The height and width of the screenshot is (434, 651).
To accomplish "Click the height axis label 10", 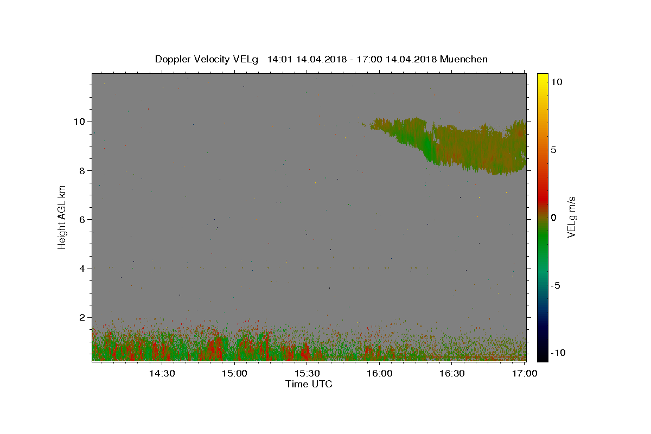I will (x=80, y=122).
